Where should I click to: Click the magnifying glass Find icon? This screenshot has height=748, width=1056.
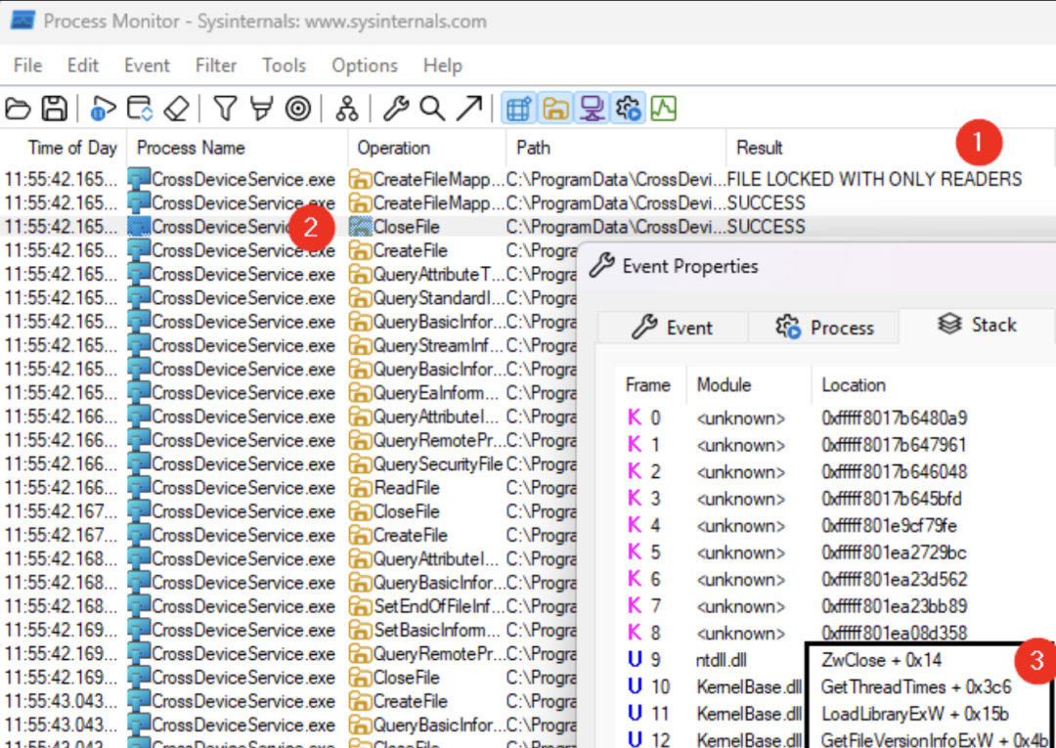[432, 108]
